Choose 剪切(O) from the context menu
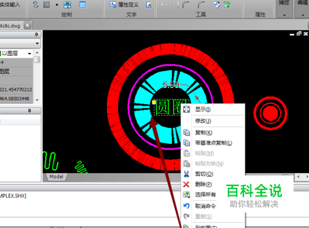The height and width of the screenshot is (228, 309). coord(213,174)
